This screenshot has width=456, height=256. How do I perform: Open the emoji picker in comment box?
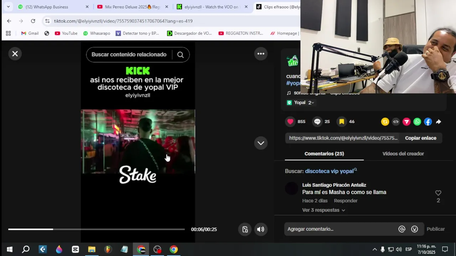(x=415, y=229)
